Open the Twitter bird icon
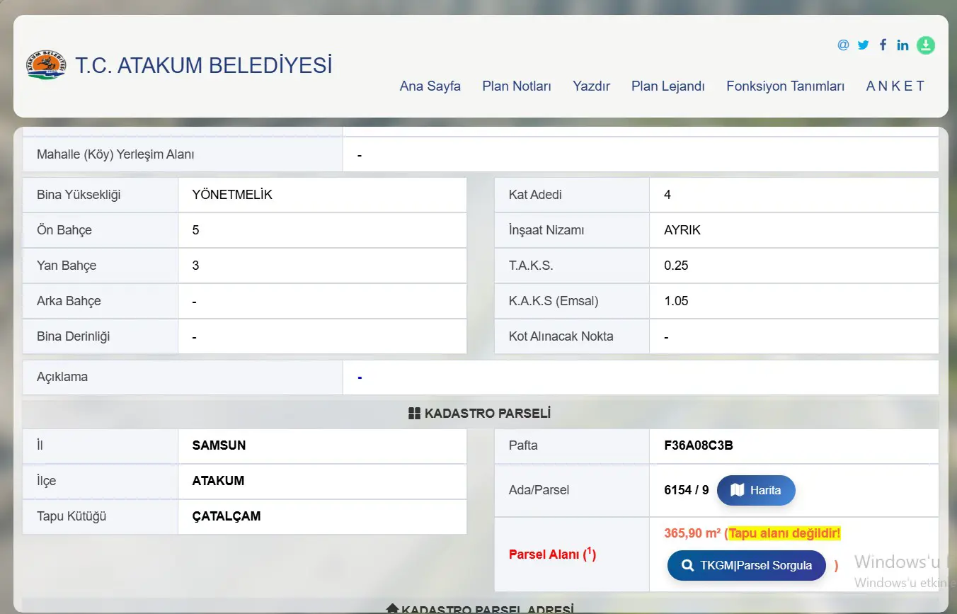 click(x=863, y=45)
